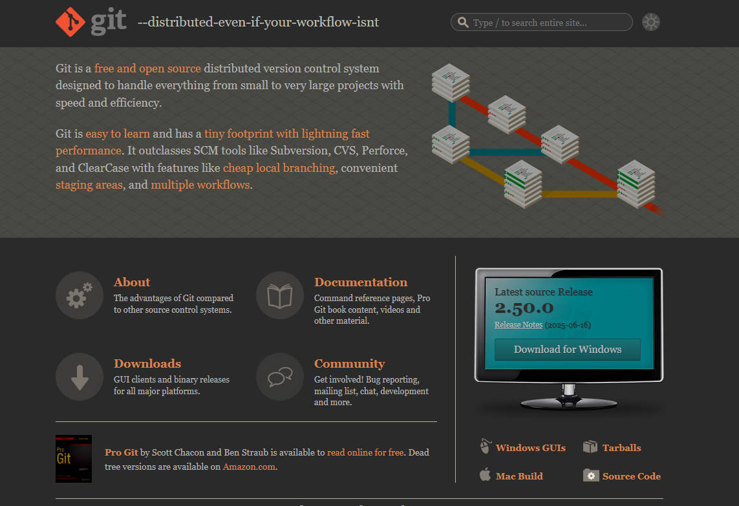The image size is (739, 506).
Task: Open tiny footprint with lightning fast link
Action: tap(287, 134)
